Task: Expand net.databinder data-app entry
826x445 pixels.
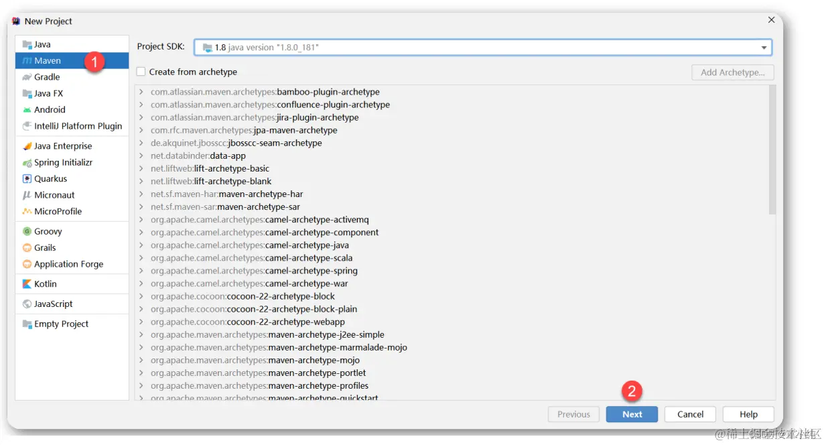Action: point(141,155)
